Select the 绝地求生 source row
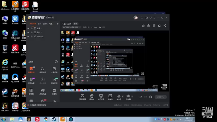Viewport: 217px width, 122px height. click(43, 37)
